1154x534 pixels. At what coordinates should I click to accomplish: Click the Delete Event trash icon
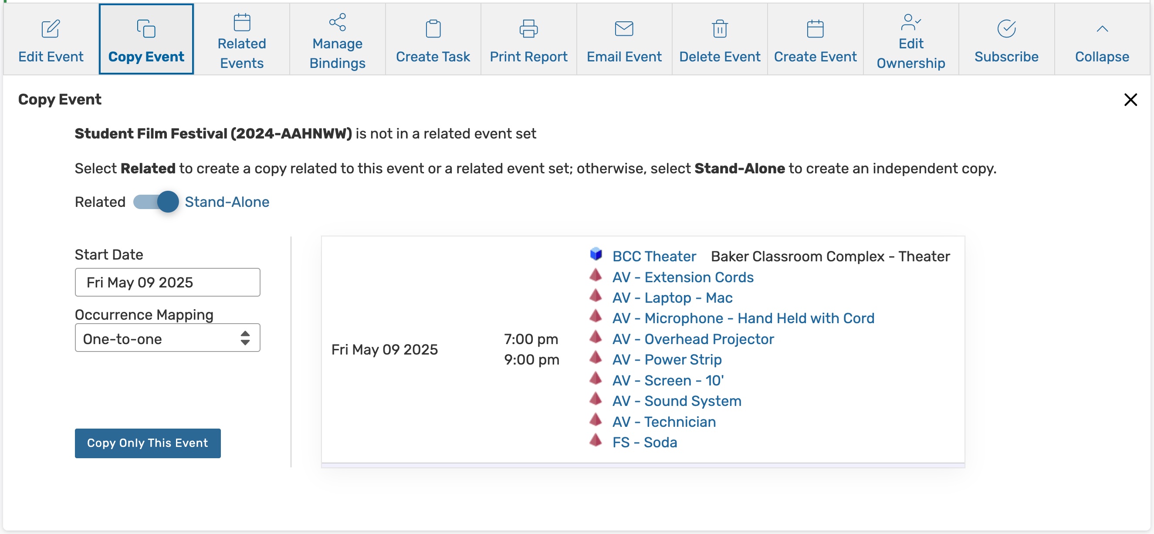pyautogui.click(x=720, y=29)
